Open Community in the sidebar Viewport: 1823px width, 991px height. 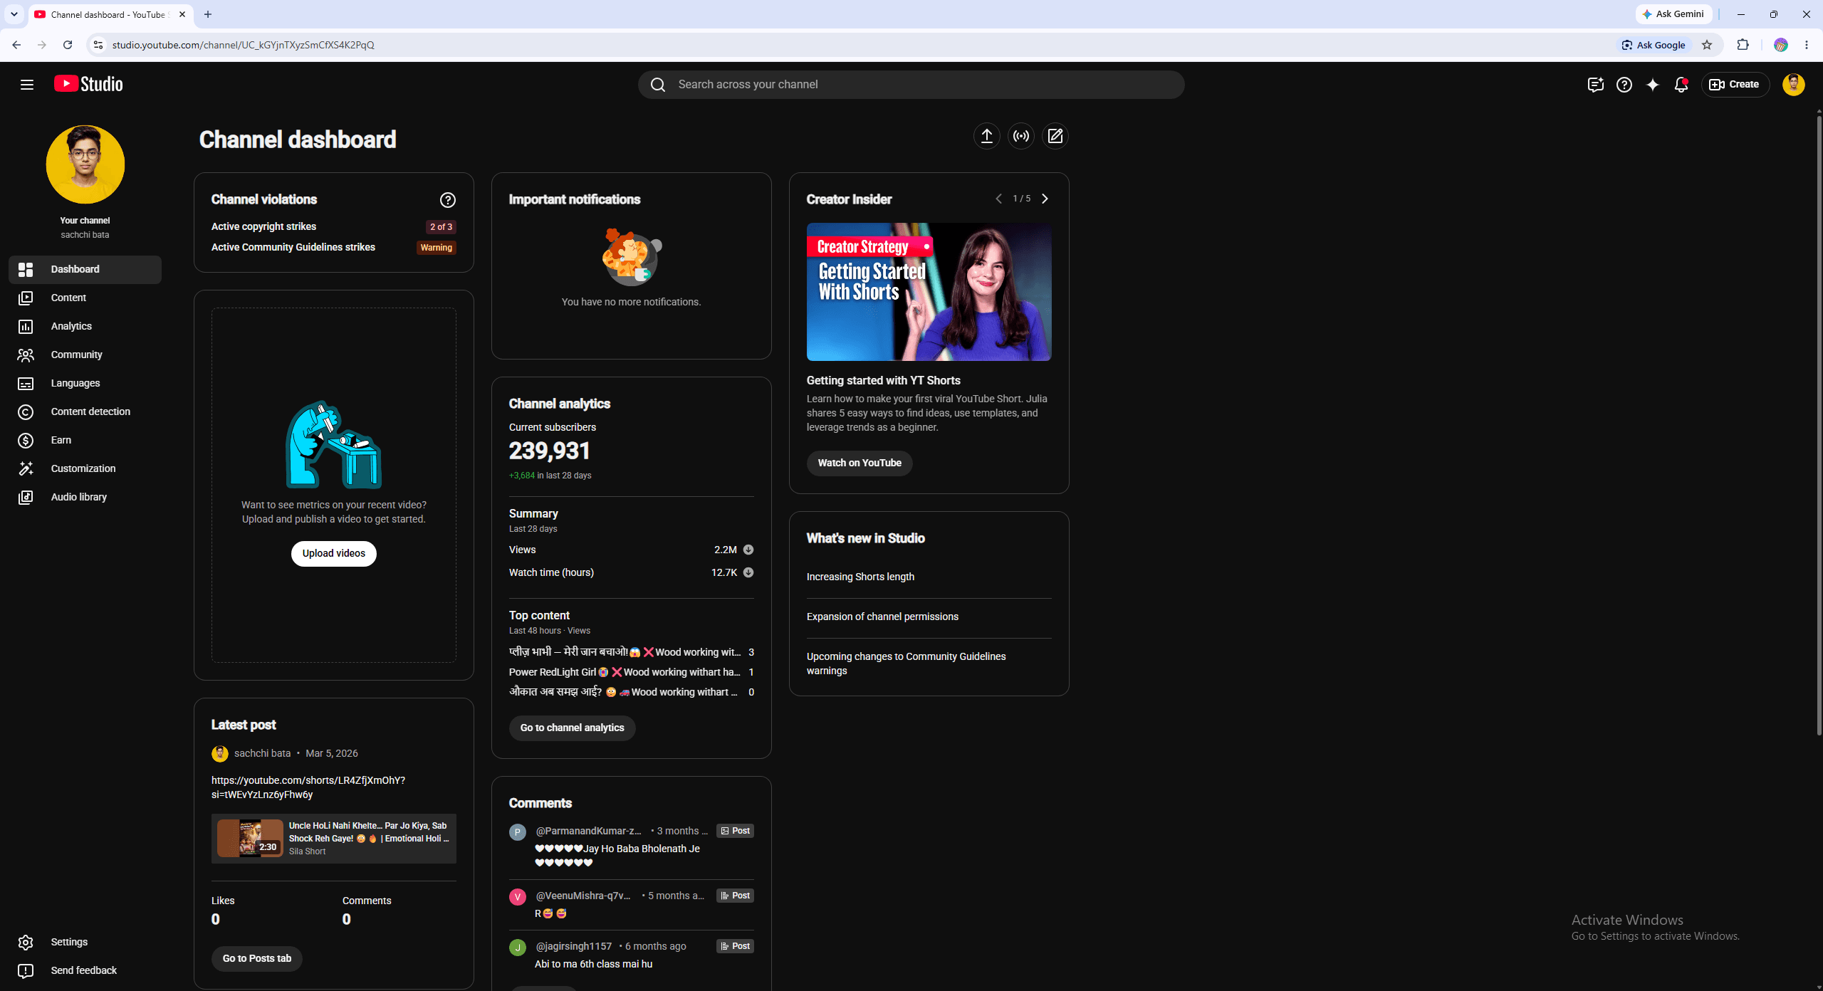point(85,355)
